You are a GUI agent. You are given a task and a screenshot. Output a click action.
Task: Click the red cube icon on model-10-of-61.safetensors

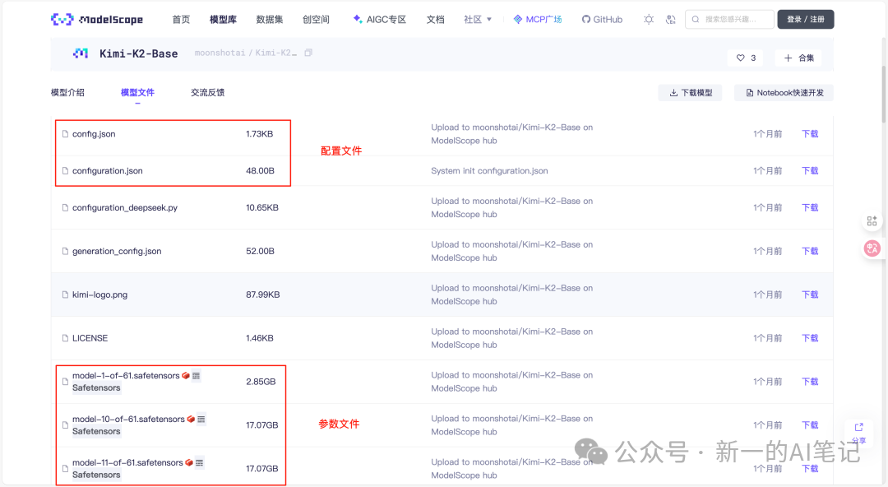[x=191, y=419]
